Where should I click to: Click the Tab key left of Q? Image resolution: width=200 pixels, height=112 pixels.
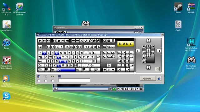pos(41,57)
